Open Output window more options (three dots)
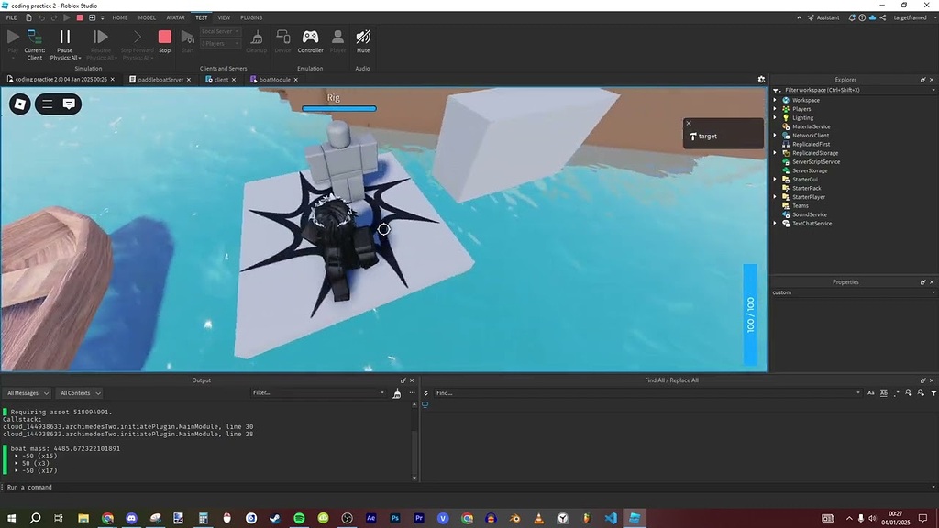The image size is (939, 528). click(412, 393)
